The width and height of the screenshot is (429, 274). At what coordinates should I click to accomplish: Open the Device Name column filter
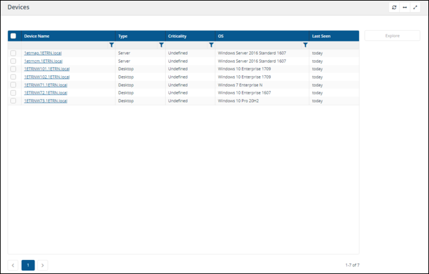(111, 45)
